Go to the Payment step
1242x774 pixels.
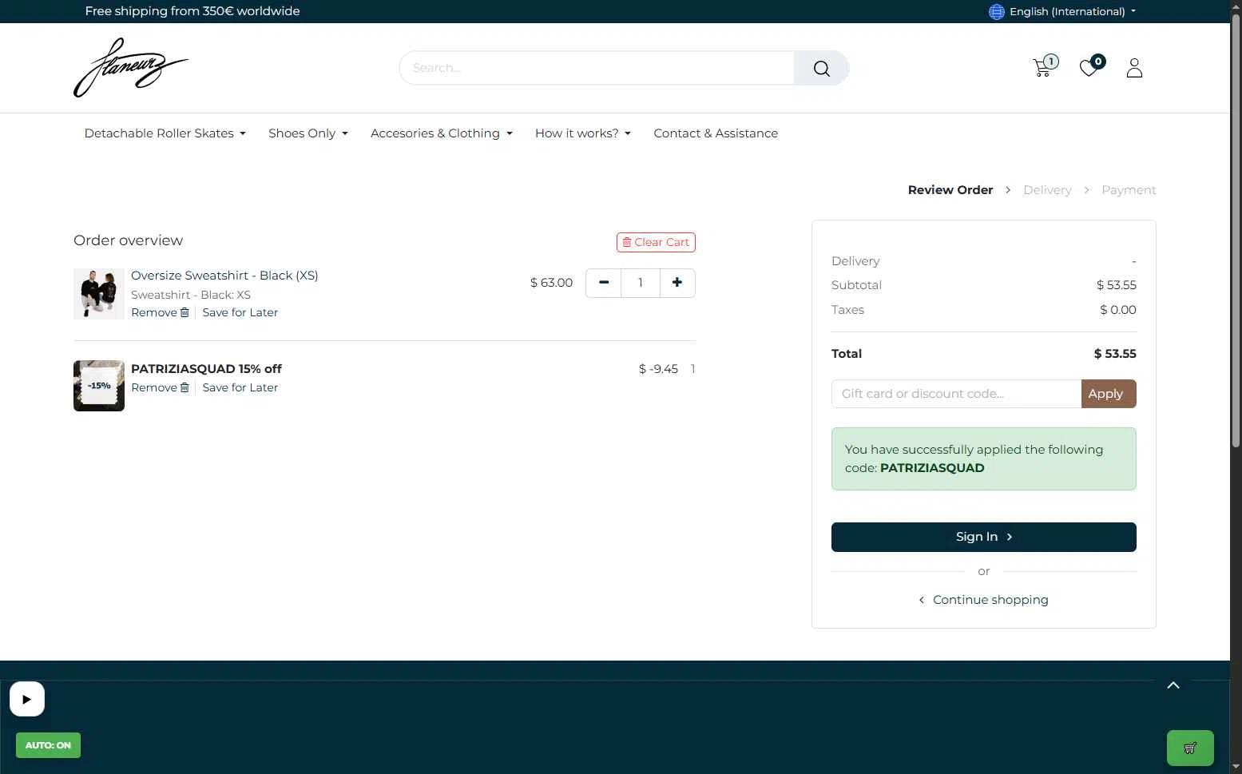1129,190
